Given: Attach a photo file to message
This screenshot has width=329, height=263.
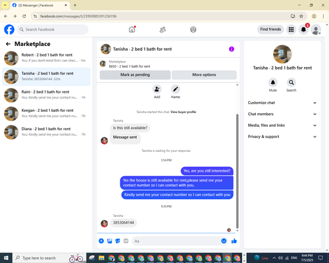Looking at the screenshot, I should pos(109,241).
